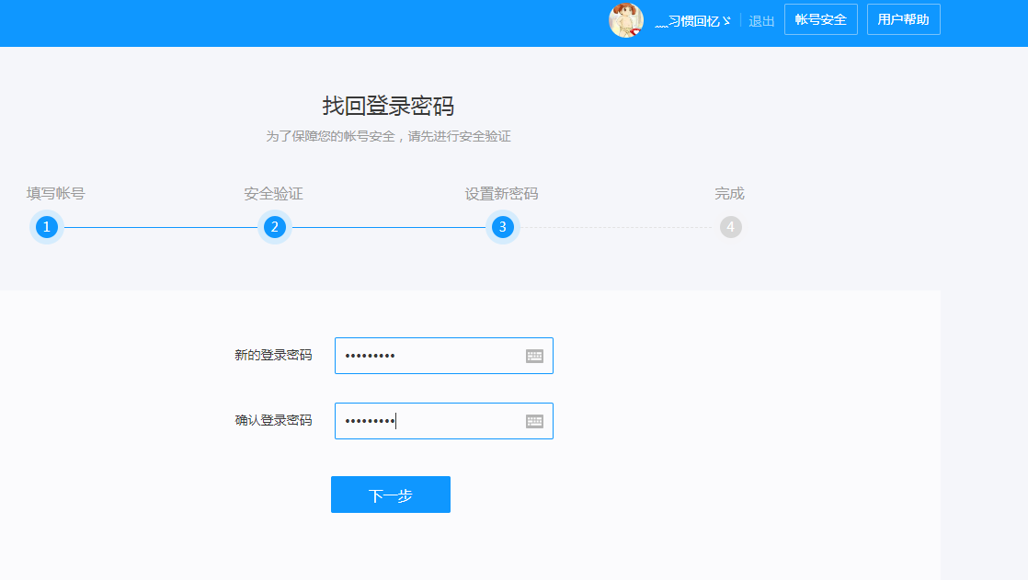The width and height of the screenshot is (1028, 580).
Task: Click the virtual keyboard icon in confirm password field
Action: (534, 420)
